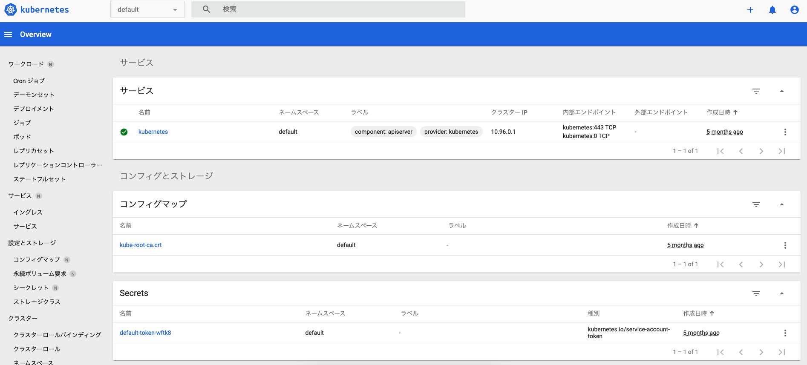Open filter for サービス card

tap(756, 91)
